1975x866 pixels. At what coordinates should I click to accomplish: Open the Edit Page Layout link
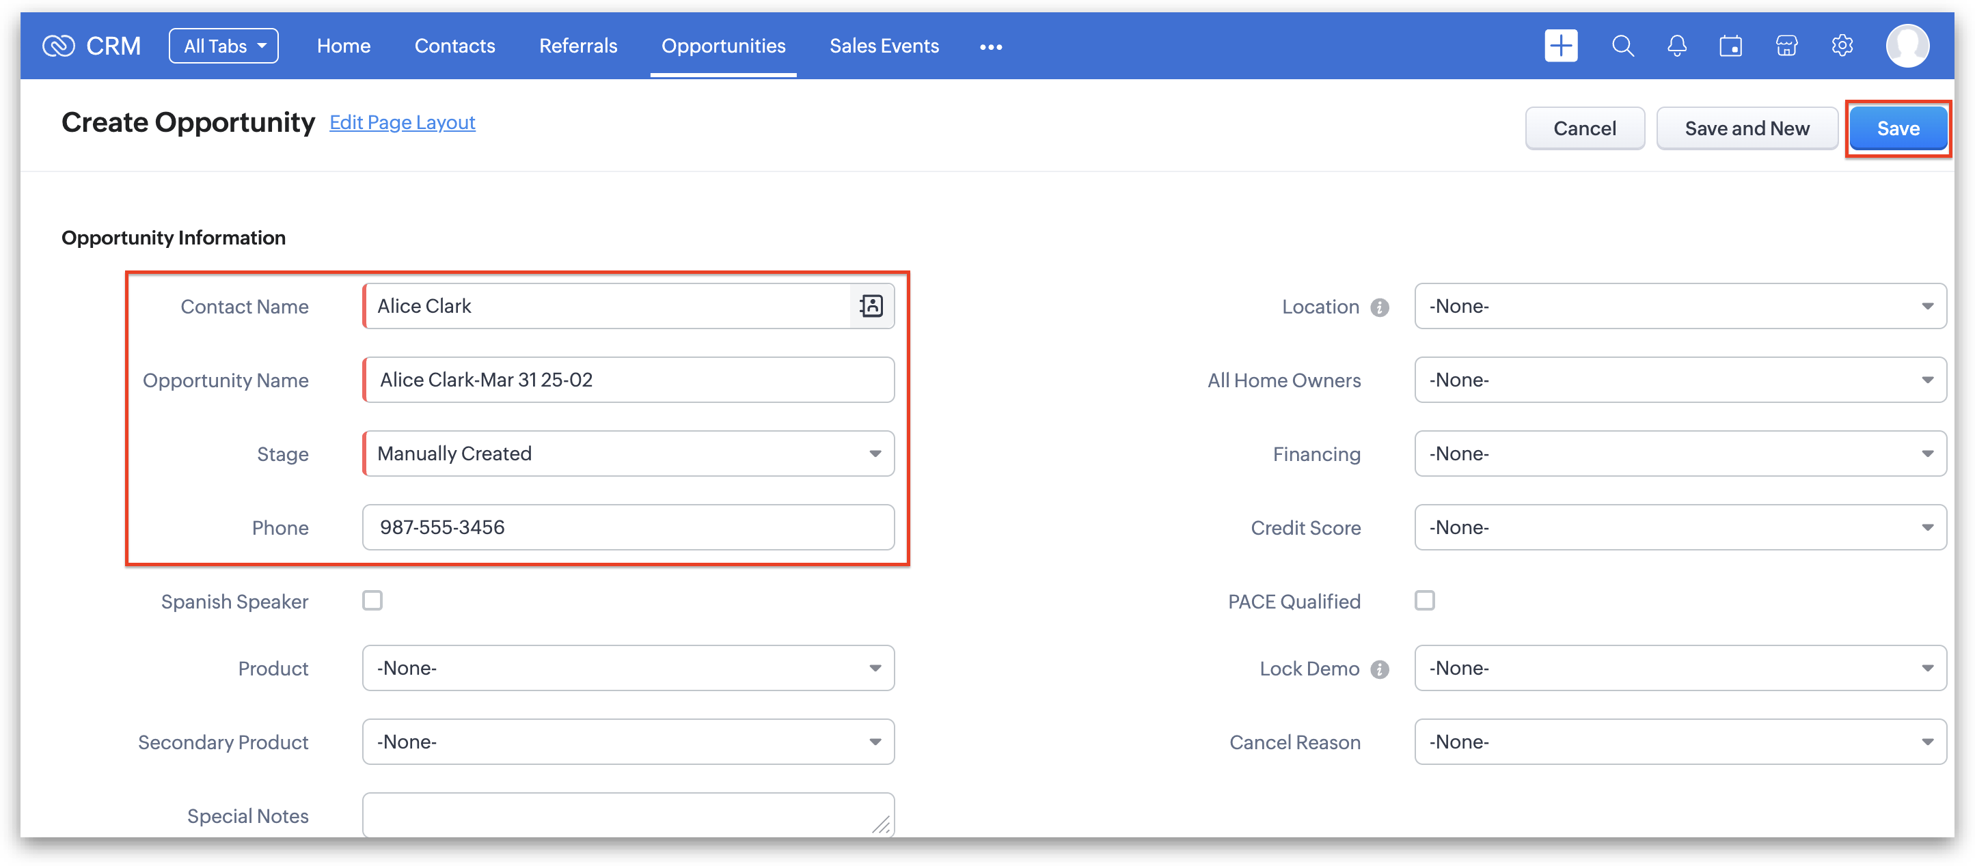402,123
